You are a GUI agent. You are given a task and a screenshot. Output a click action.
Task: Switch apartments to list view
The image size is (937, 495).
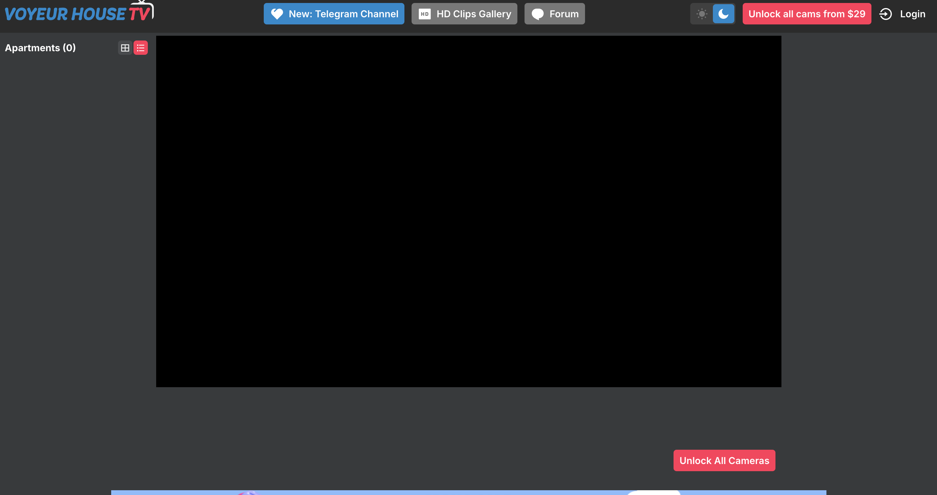[141, 48]
